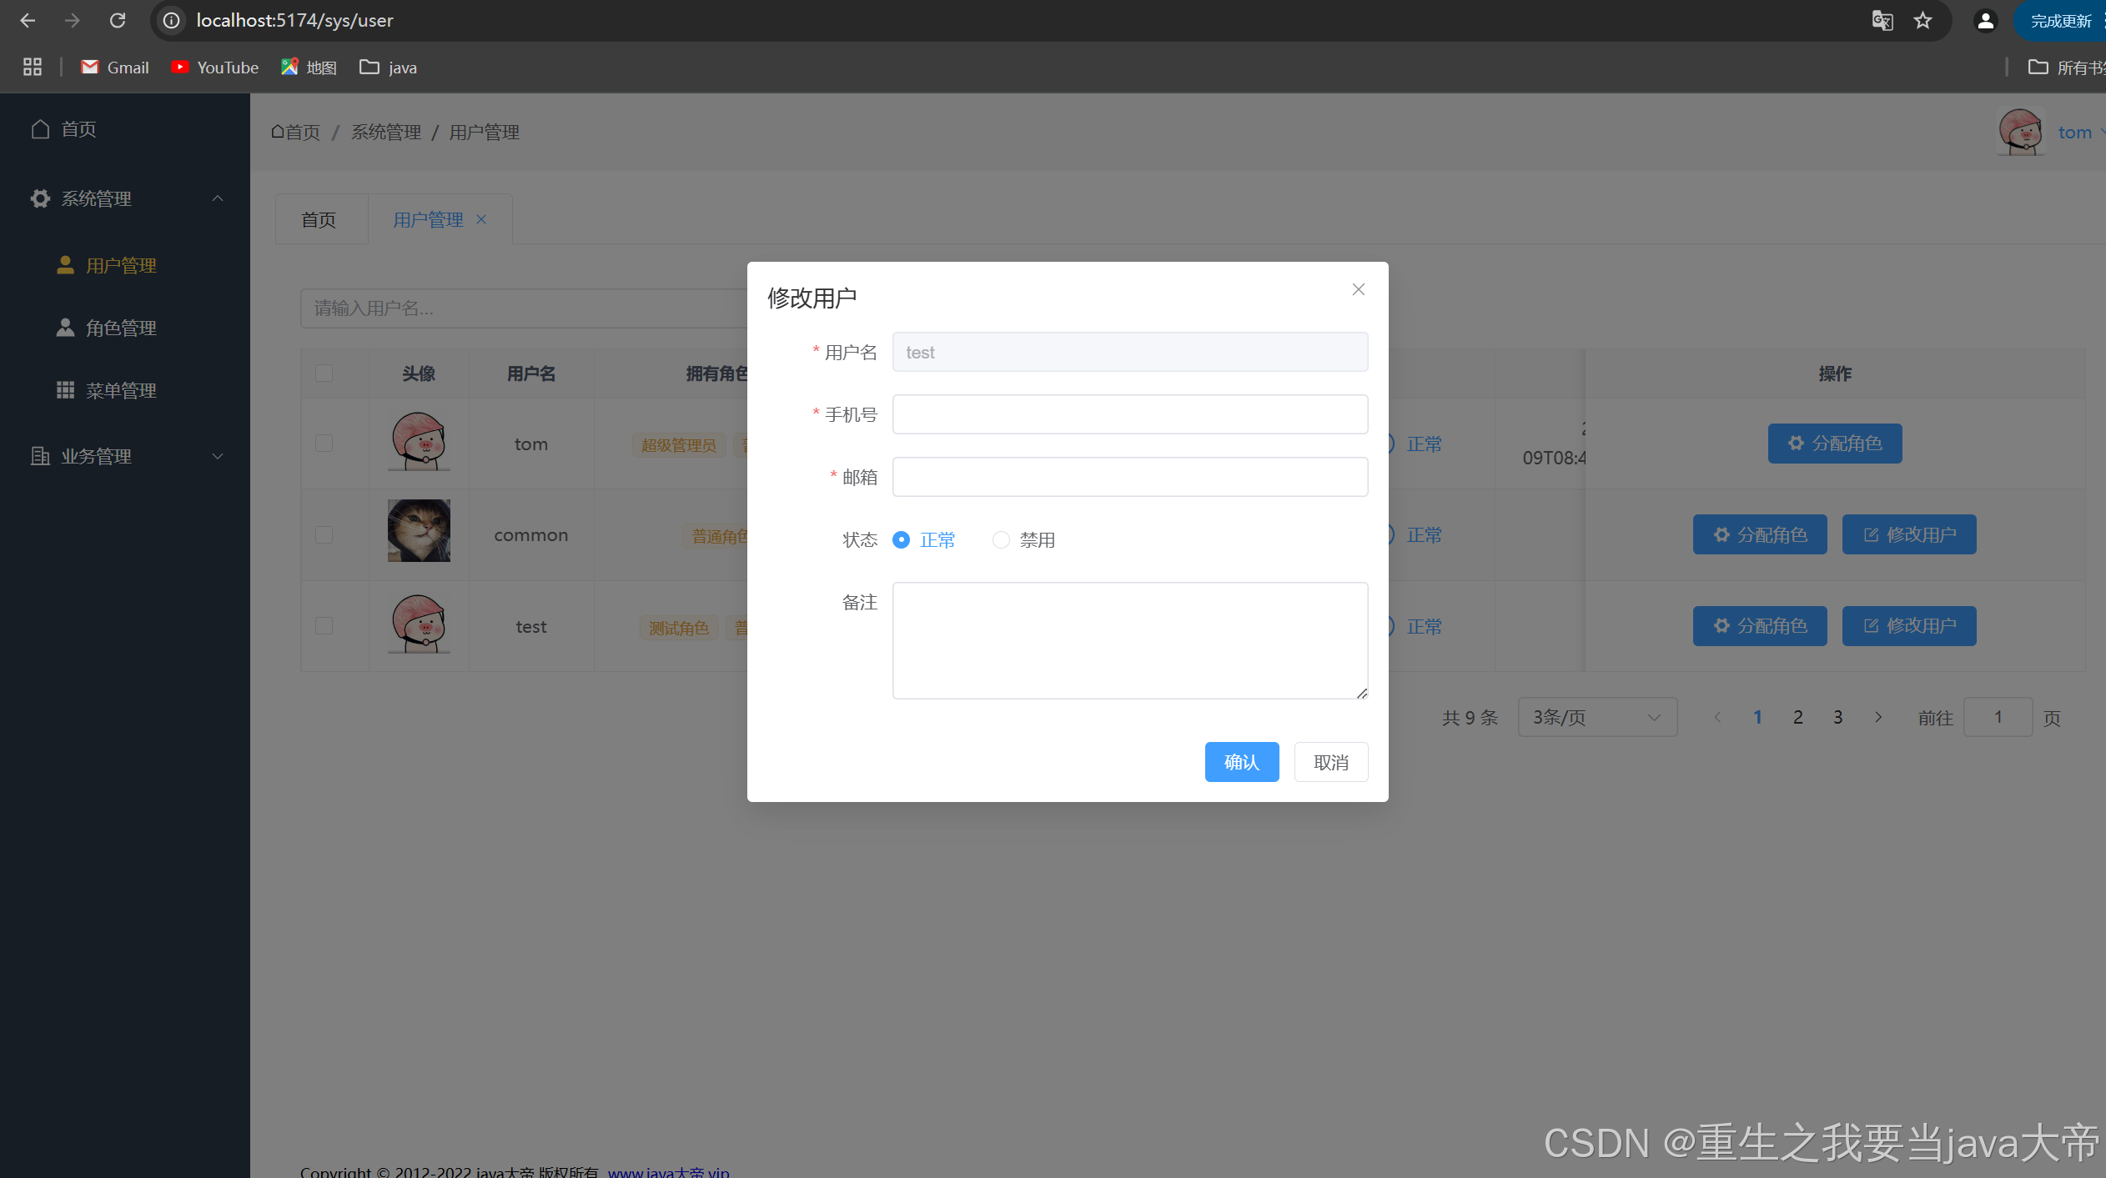This screenshot has height=1178, width=2106.
Task: Click the 确认 button in the dialog
Action: click(x=1241, y=762)
